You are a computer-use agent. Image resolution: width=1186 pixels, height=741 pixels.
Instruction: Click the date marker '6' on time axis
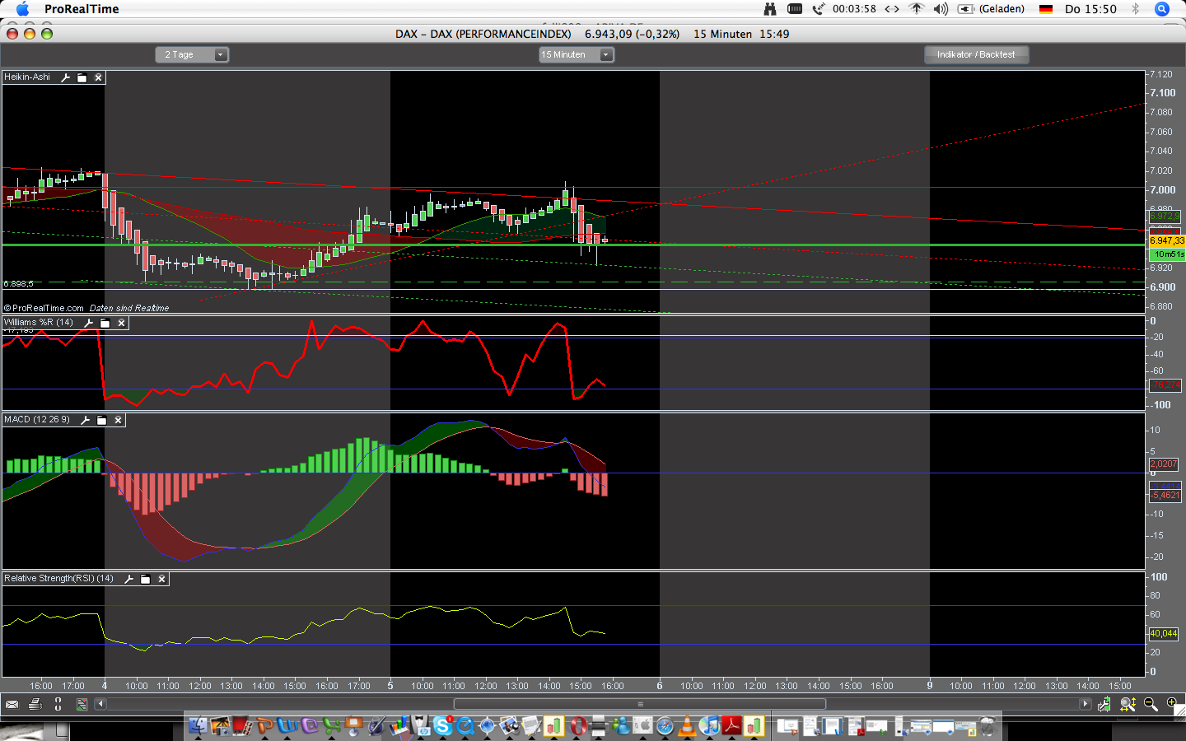[x=660, y=685]
